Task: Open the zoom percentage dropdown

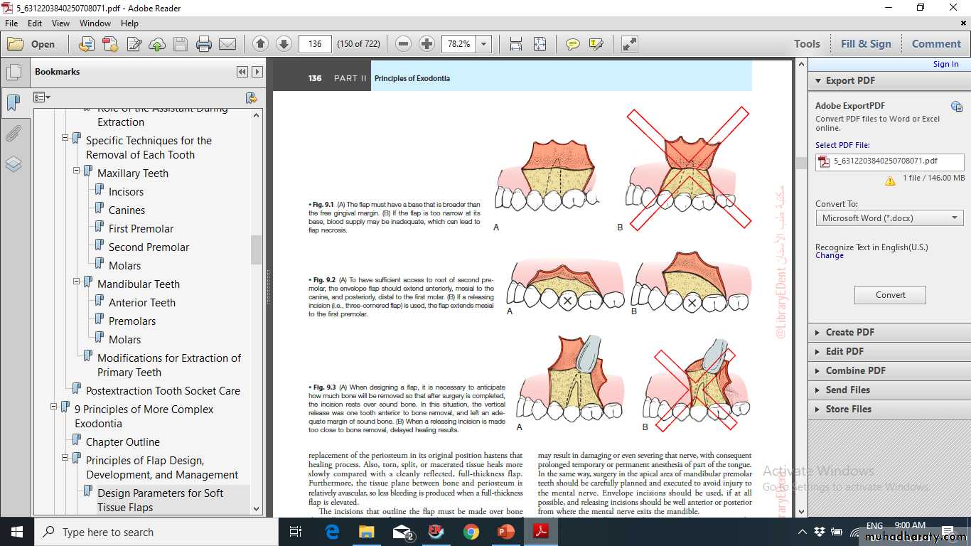Action: point(484,44)
